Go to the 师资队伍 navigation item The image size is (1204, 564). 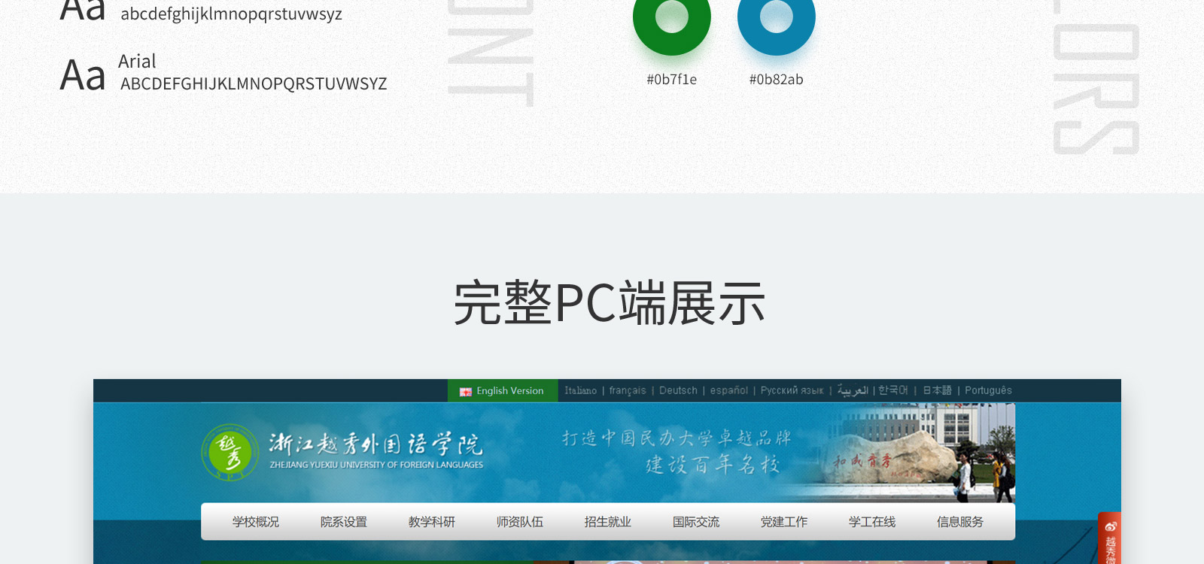click(520, 522)
